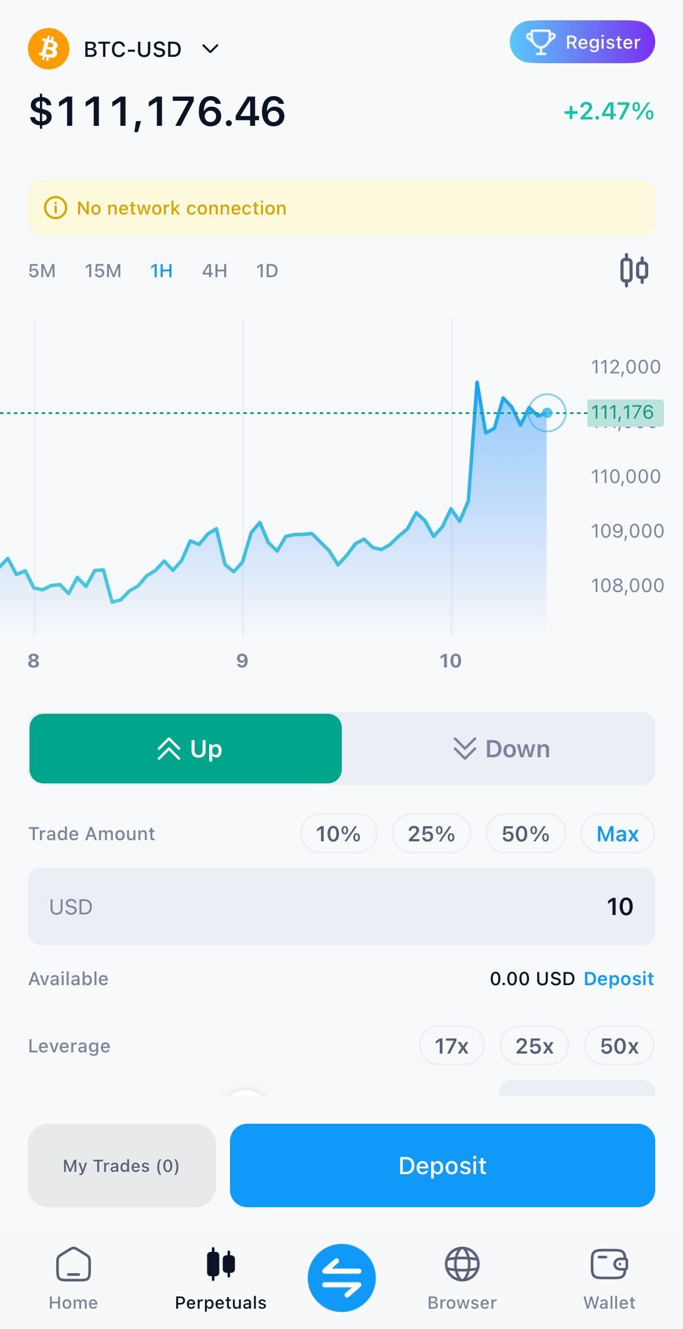
Task: Select the 25x leverage chip
Action: [x=534, y=1045]
